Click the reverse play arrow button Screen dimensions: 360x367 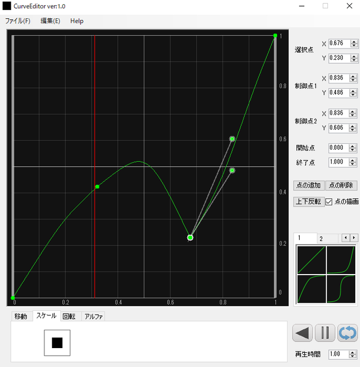coord(302,333)
